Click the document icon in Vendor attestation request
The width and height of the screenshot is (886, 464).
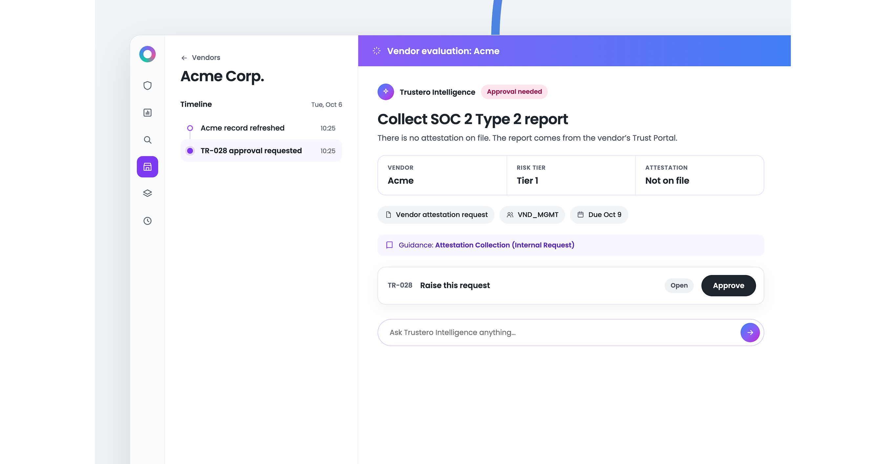coord(388,215)
